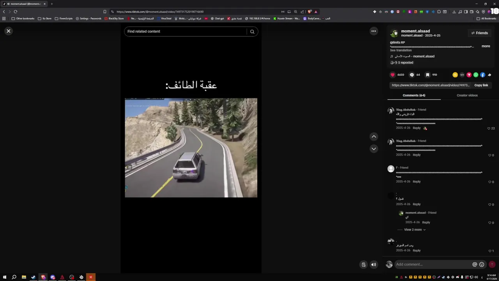Reply to moment.alsaad's reply comment
The width and height of the screenshot is (499, 281).
[x=426, y=222]
